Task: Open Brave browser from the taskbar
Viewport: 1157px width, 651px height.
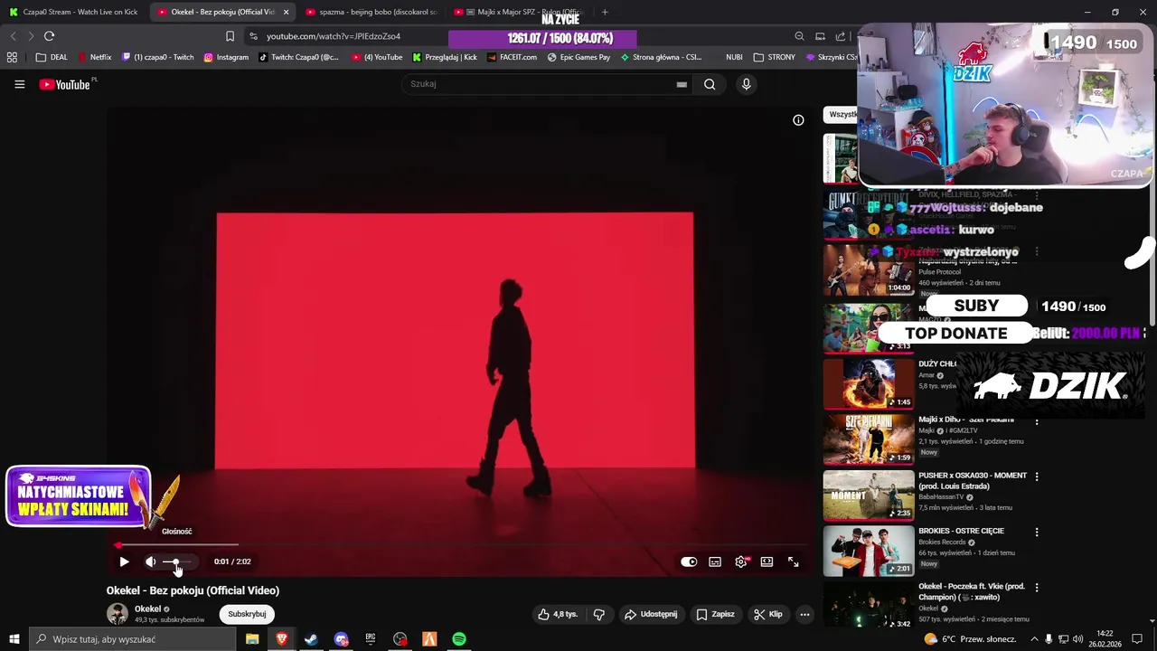Action: (x=282, y=639)
